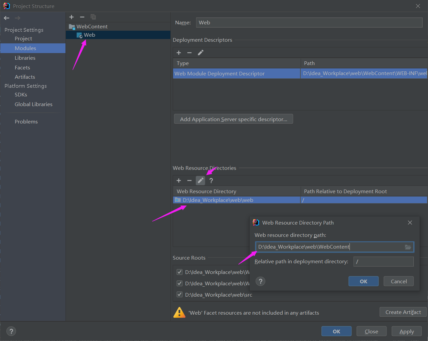Remove the selected web resource directory

[x=189, y=181]
